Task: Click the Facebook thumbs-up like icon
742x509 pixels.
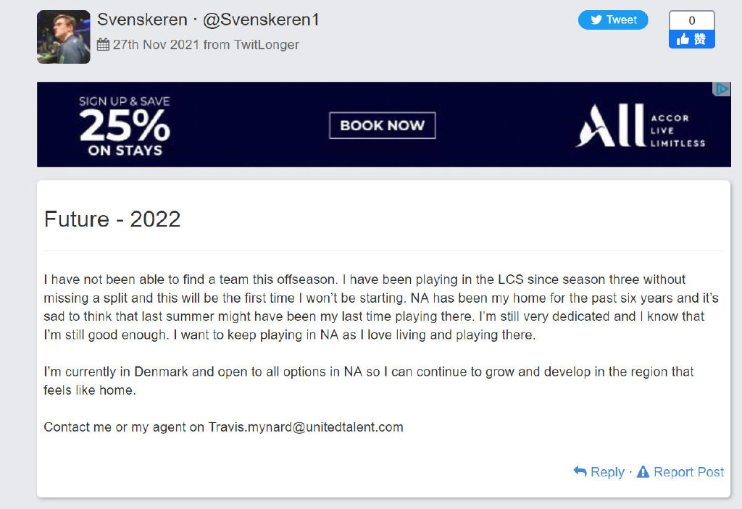Action: [683, 39]
